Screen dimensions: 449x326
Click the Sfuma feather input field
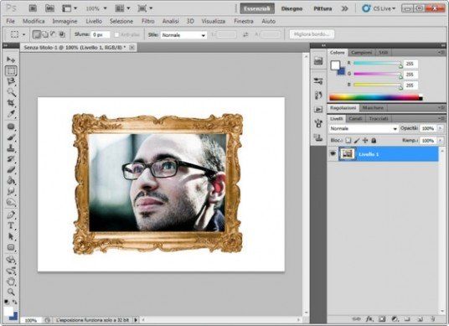(101, 34)
